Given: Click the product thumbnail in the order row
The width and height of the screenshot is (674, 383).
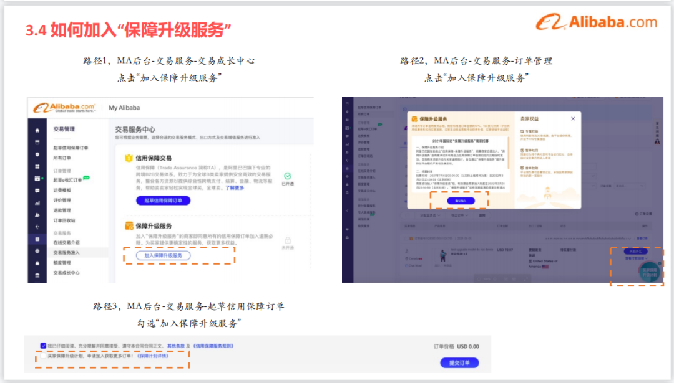Looking at the screenshot, I should tap(442, 255).
